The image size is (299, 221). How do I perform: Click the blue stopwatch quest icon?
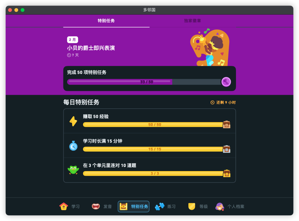coord(73,146)
